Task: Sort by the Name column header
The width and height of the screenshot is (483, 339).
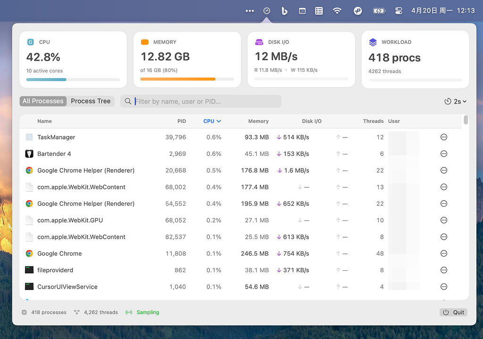Action: tap(44, 121)
